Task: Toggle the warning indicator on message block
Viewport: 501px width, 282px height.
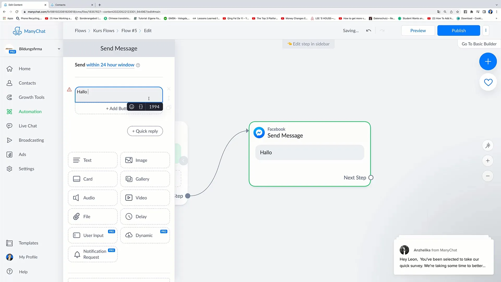Action: click(69, 90)
